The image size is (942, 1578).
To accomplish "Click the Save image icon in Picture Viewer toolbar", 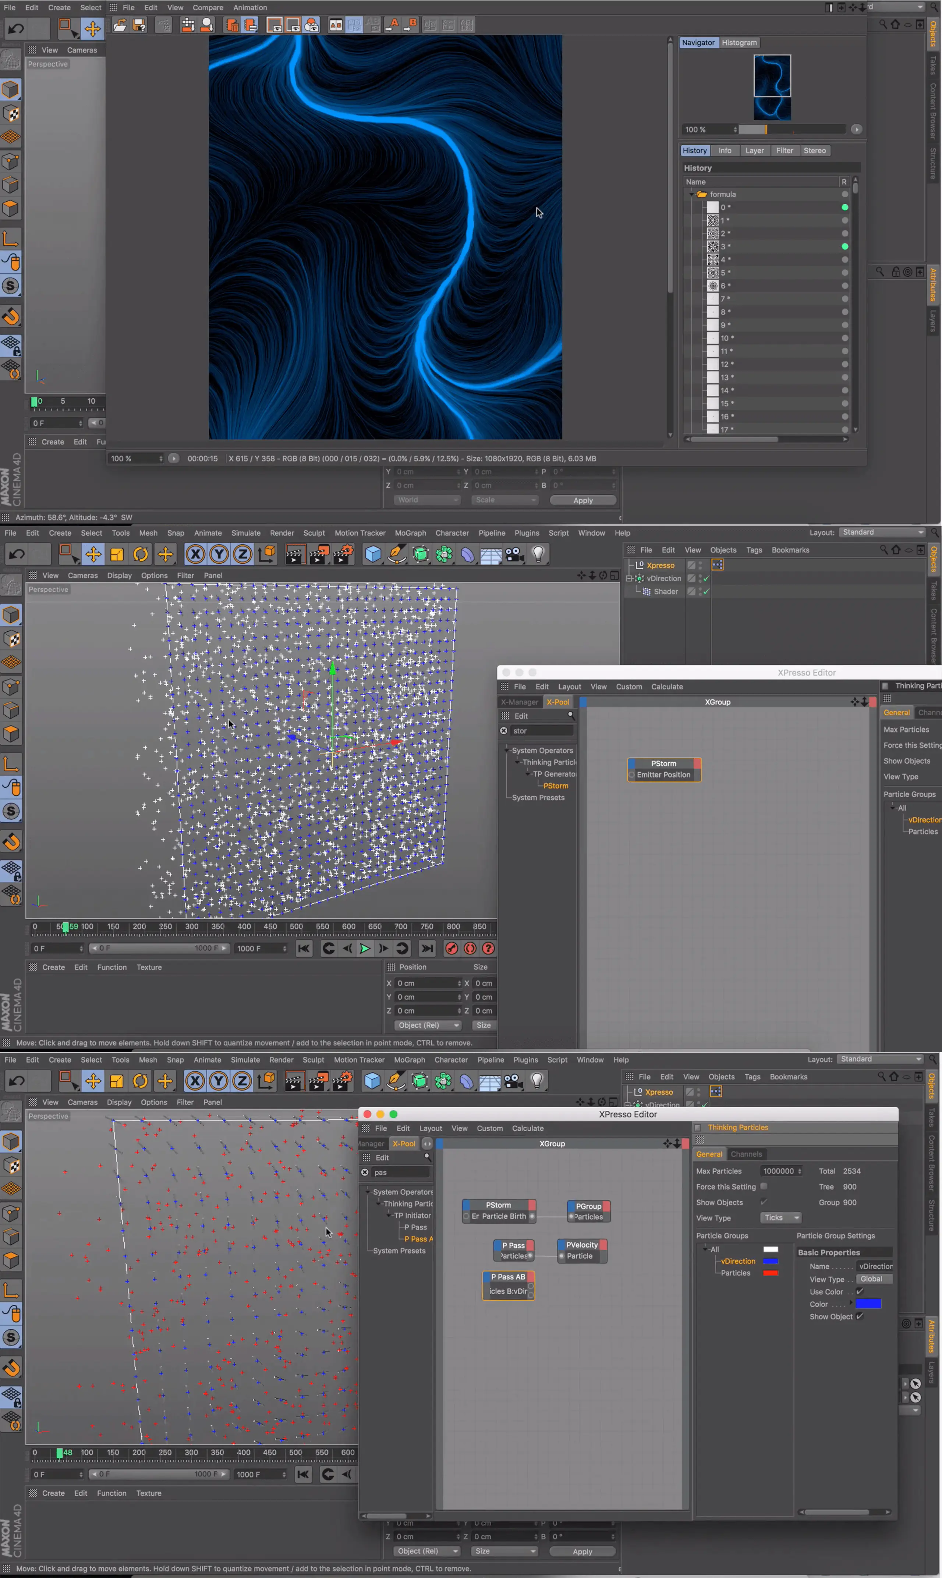I will pyautogui.click(x=139, y=25).
